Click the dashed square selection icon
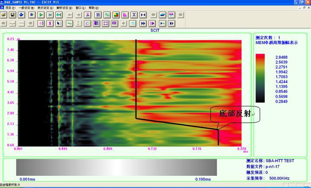 point(106,23)
